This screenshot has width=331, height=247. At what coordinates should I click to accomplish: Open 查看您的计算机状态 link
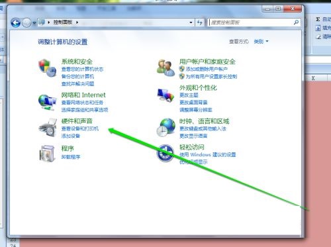pyautogui.click(x=82, y=70)
